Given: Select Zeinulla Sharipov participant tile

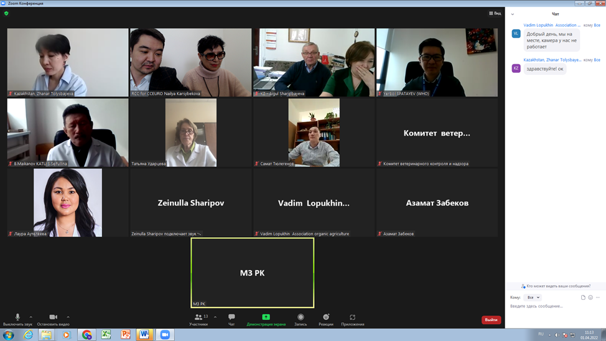Looking at the screenshot, I should click(190, 203).
